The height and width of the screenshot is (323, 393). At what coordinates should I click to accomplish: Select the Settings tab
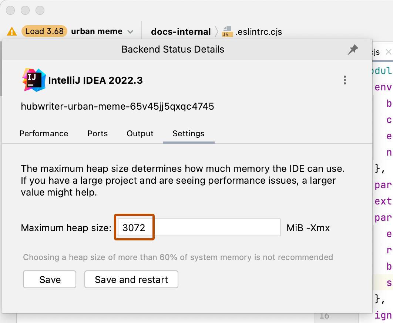coord(188,134)
